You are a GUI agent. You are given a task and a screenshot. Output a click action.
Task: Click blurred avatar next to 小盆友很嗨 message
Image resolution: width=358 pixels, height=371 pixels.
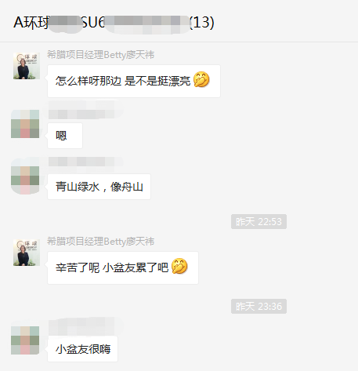click(x=25, y=340)
